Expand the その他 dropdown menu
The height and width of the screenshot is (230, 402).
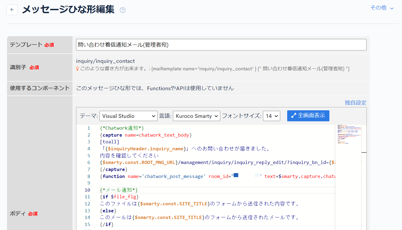pos(382,8)
